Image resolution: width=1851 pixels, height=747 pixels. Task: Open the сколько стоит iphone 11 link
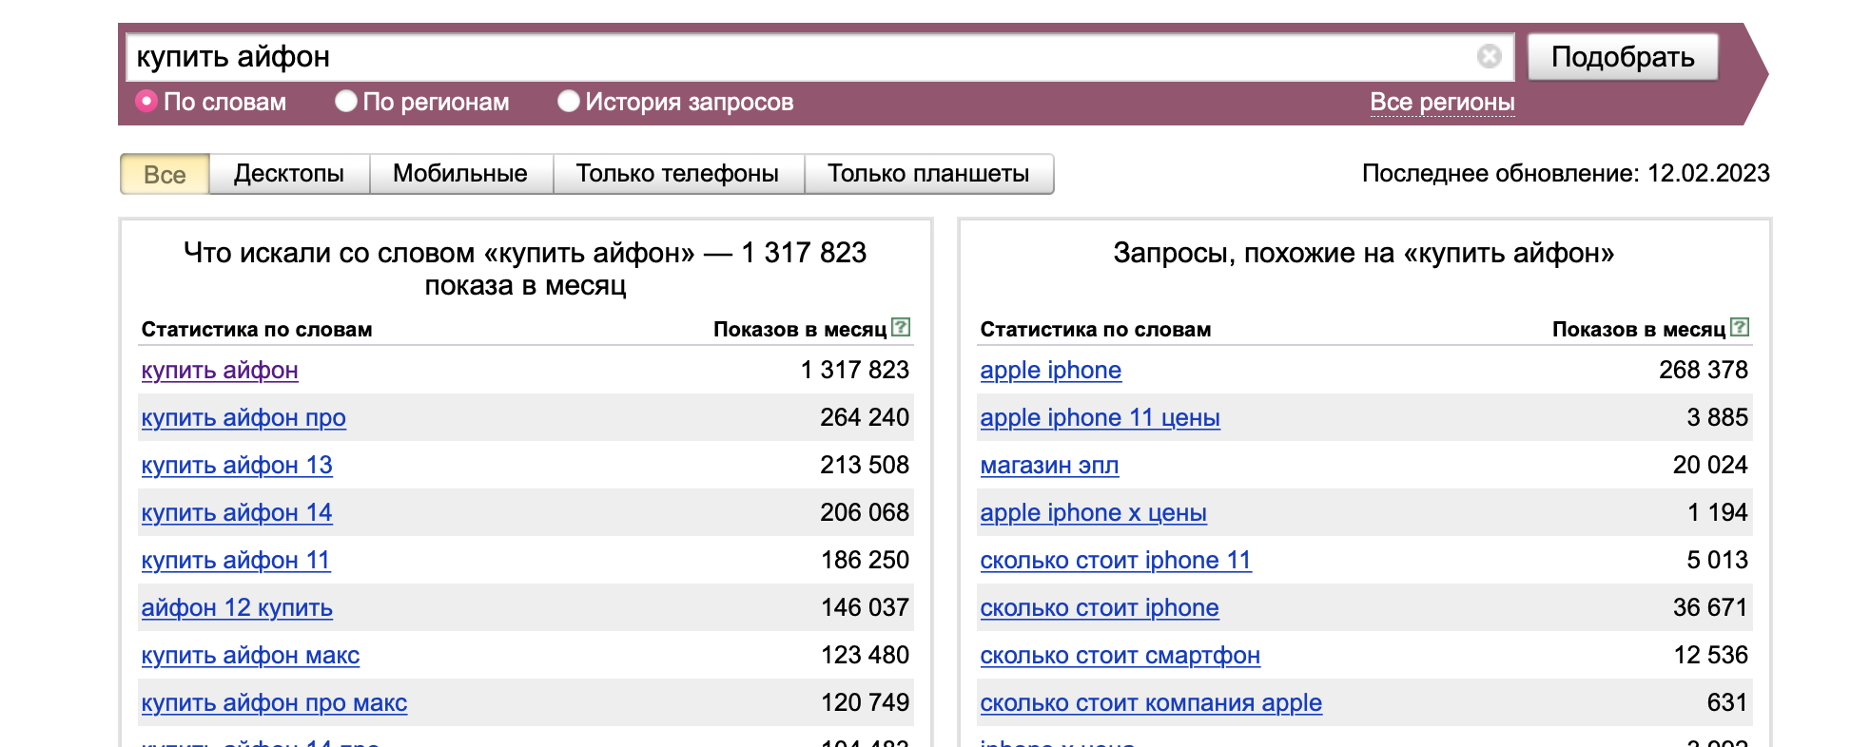pyautogui.click(x=1116, y=560)
